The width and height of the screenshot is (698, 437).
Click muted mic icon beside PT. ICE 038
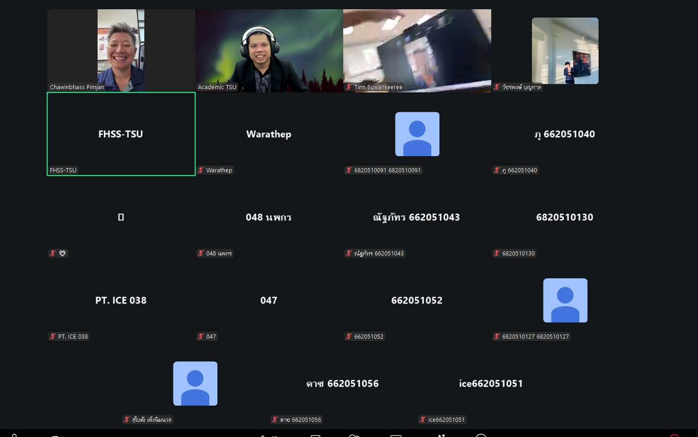[x=53, y=336]
